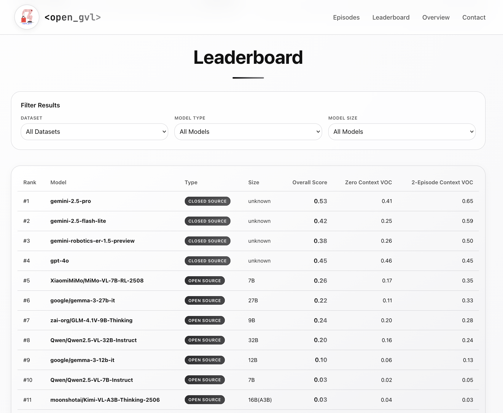Go to the Contact page
Image resolution: width=503 pixels, height=413 pixels.
click(474, 17)
